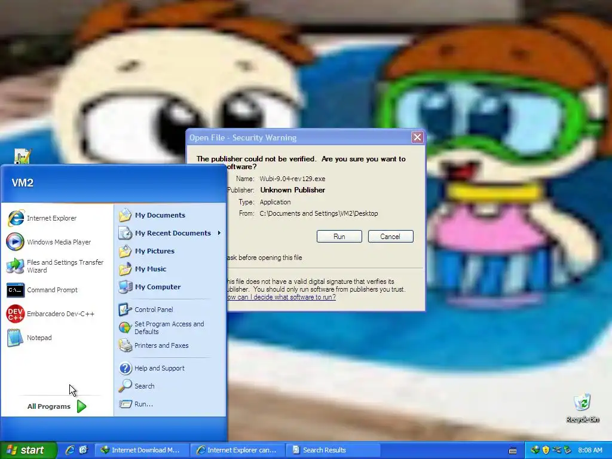The image size is (612, 459).
Task: Close the Security Warning dialog with X
Action: 417,137
